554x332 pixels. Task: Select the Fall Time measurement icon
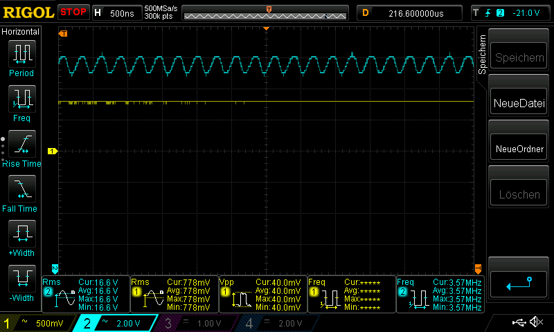tap(22, 189)
